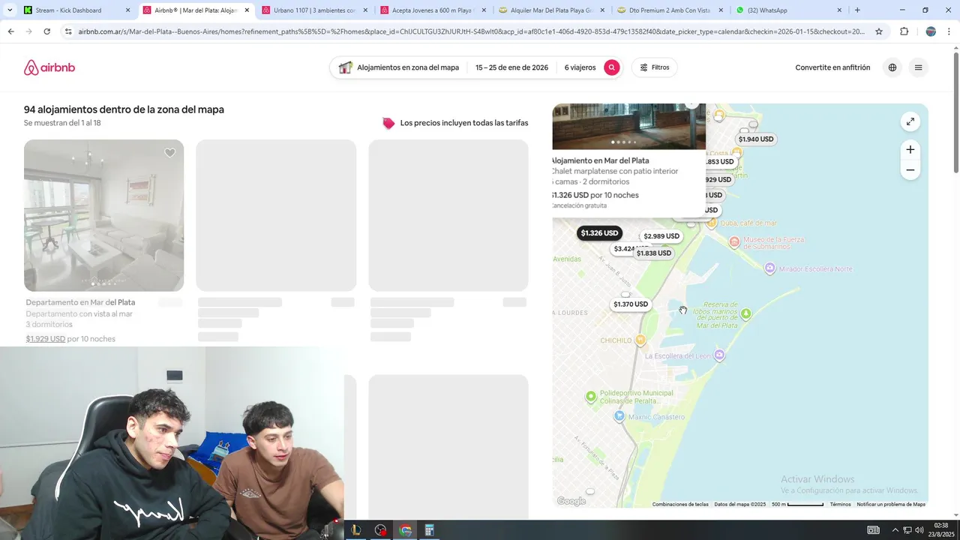Screen dimensions: 960x540
Task: Open the Chrome three-dot menu
Action: pos(949,31)
